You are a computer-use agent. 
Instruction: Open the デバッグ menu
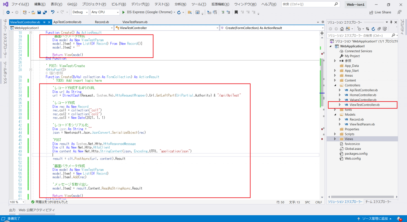[140, 4]
